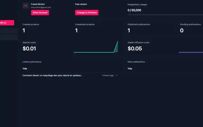
Task: Click the email frck.bichon@gmail.com
Action: coord(41,7)
